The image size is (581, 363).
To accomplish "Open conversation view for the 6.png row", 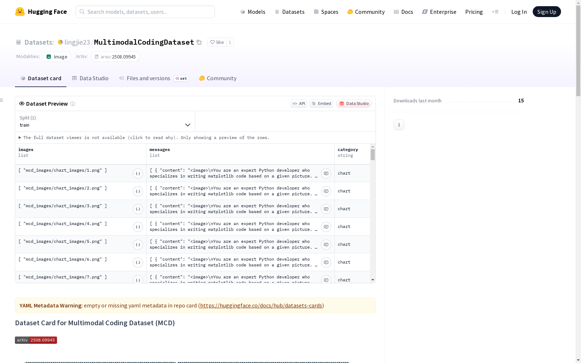I will pos(326,262).
